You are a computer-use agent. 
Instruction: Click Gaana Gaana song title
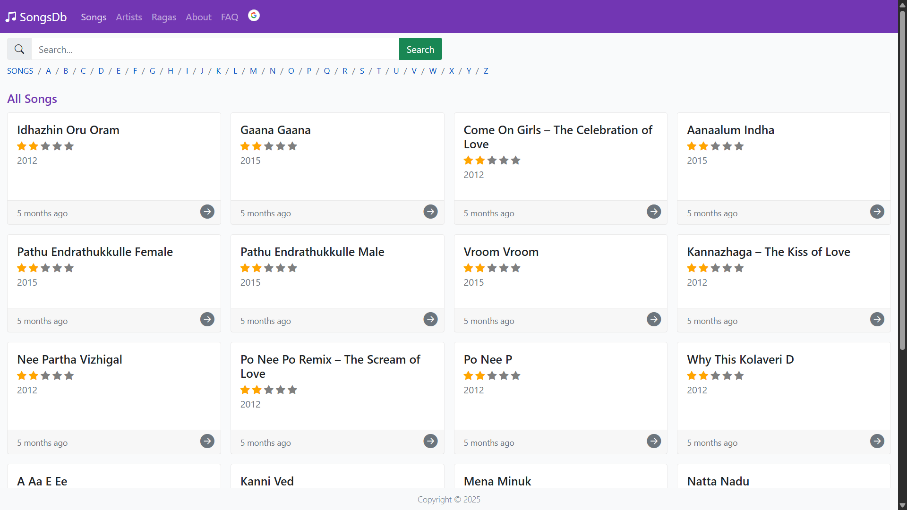pyautogui.click(x=275, y=130)
